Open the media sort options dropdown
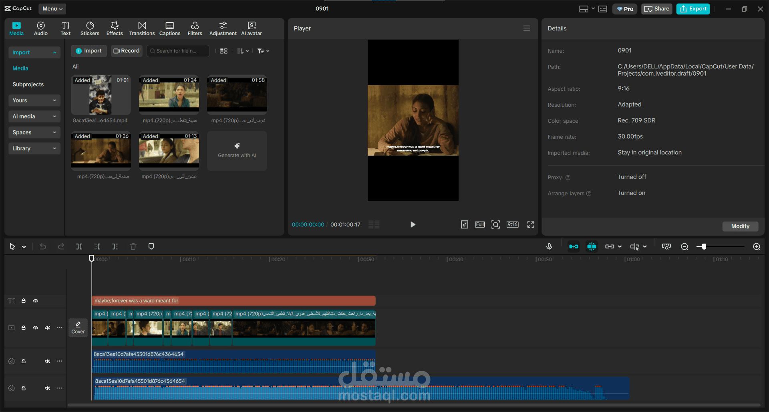Screen dimensions: 769x412 243,51
